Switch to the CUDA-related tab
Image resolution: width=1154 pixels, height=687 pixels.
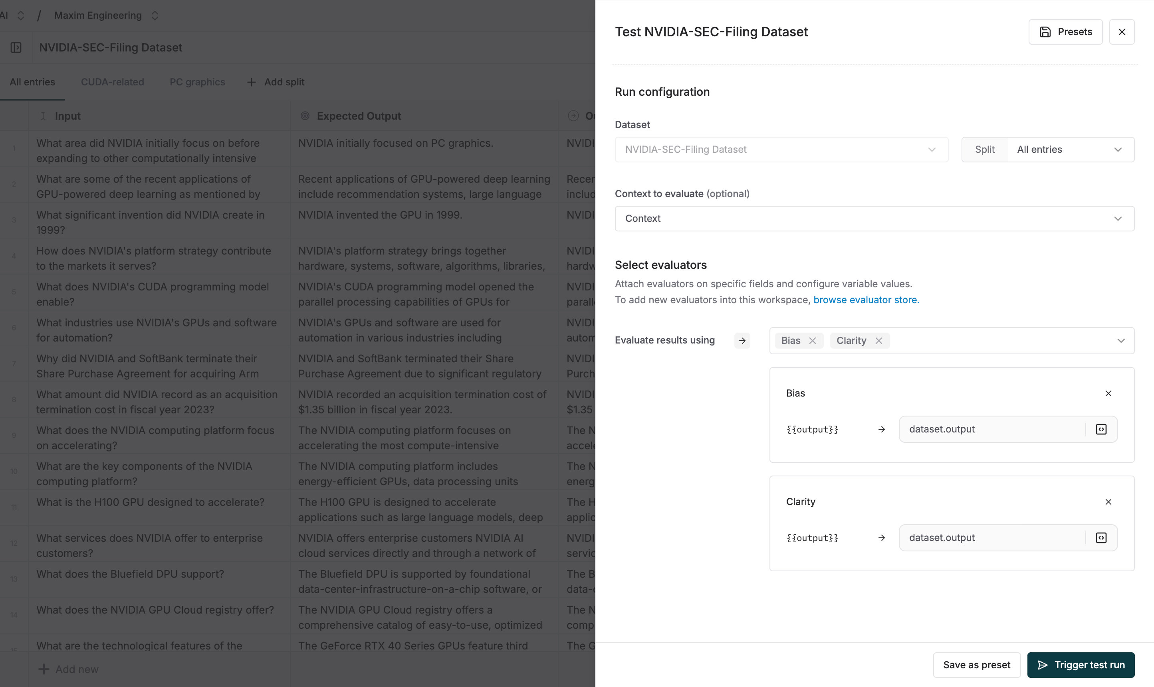click(113, 82)
